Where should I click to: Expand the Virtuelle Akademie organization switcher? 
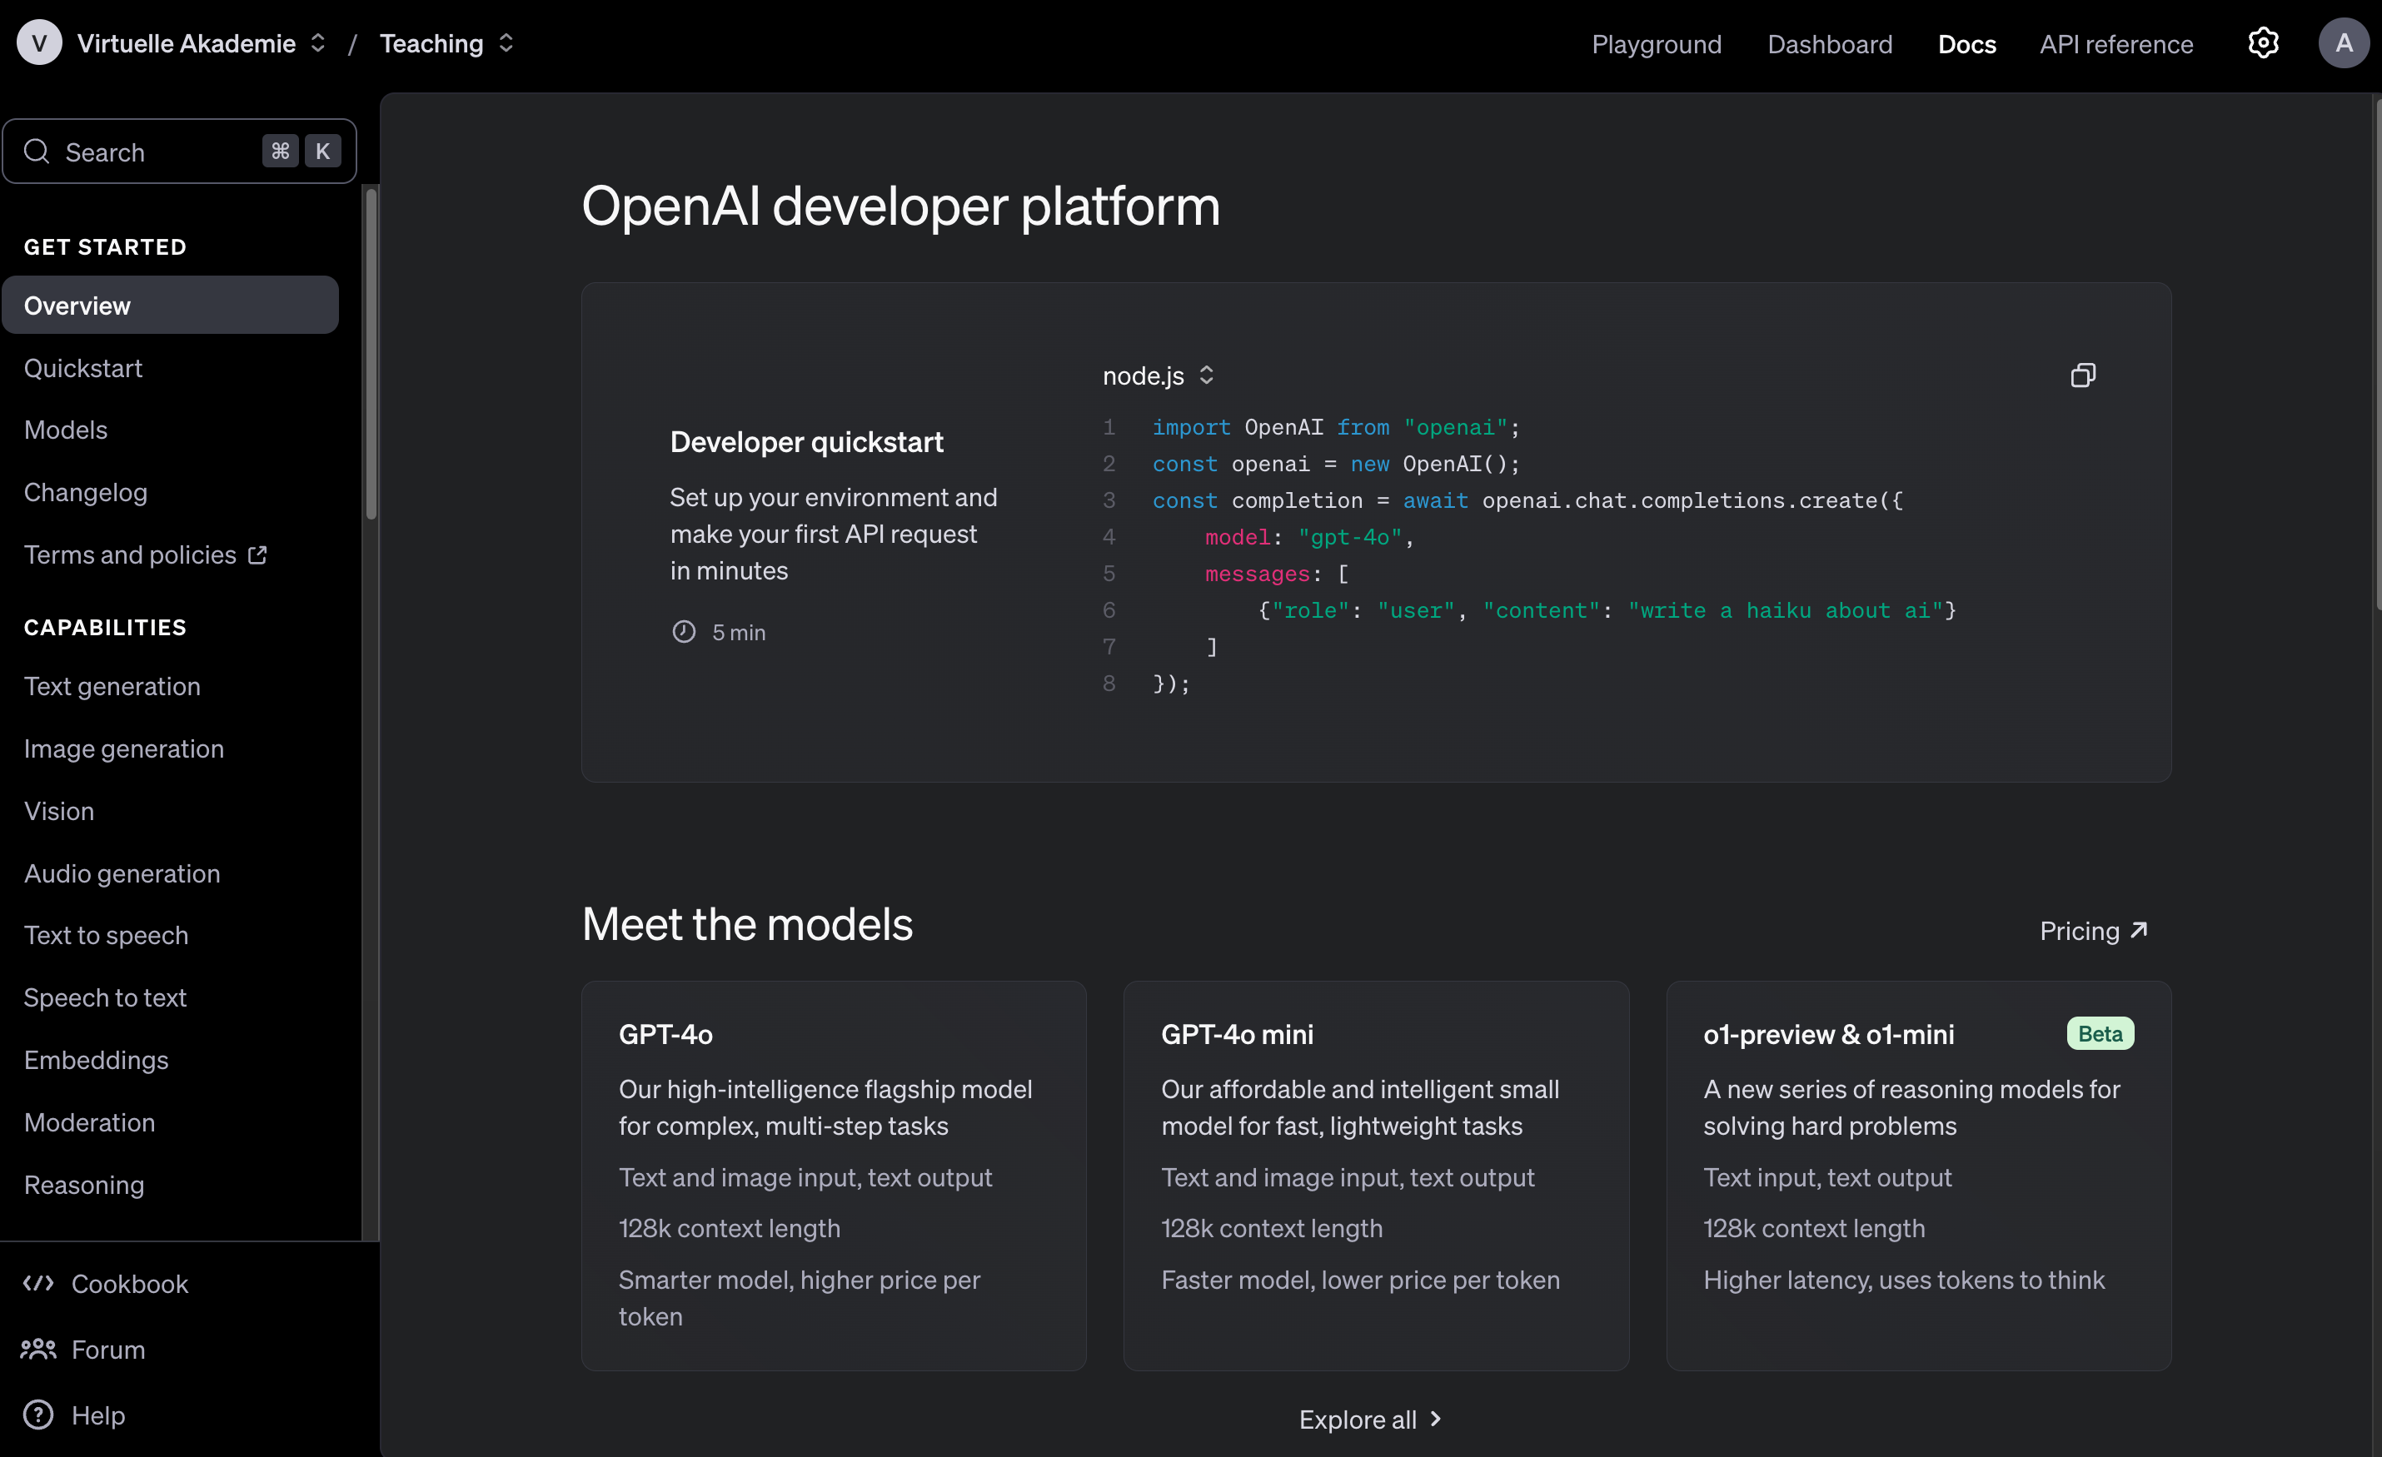point(318,43)
